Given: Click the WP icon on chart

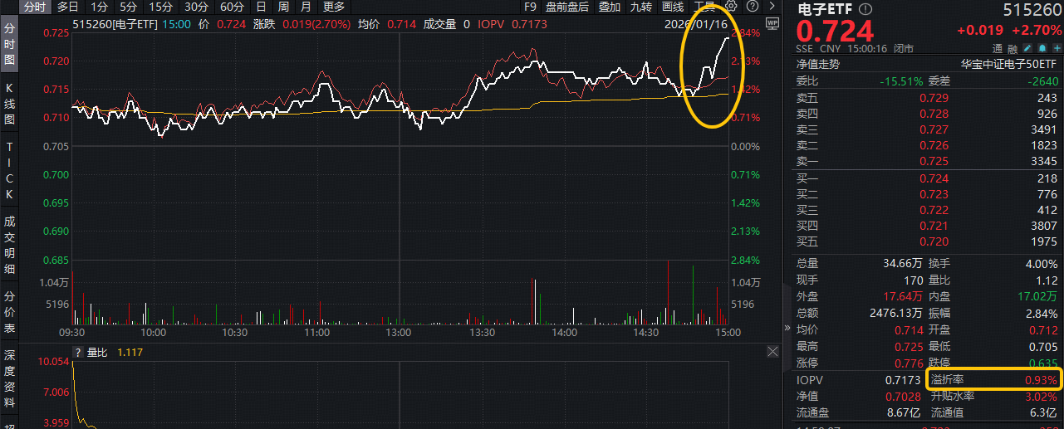Looking at the screenshot, I should [772, 23].
